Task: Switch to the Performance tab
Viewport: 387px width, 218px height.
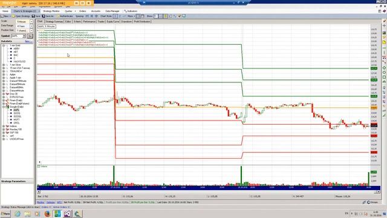Action: 89,22
